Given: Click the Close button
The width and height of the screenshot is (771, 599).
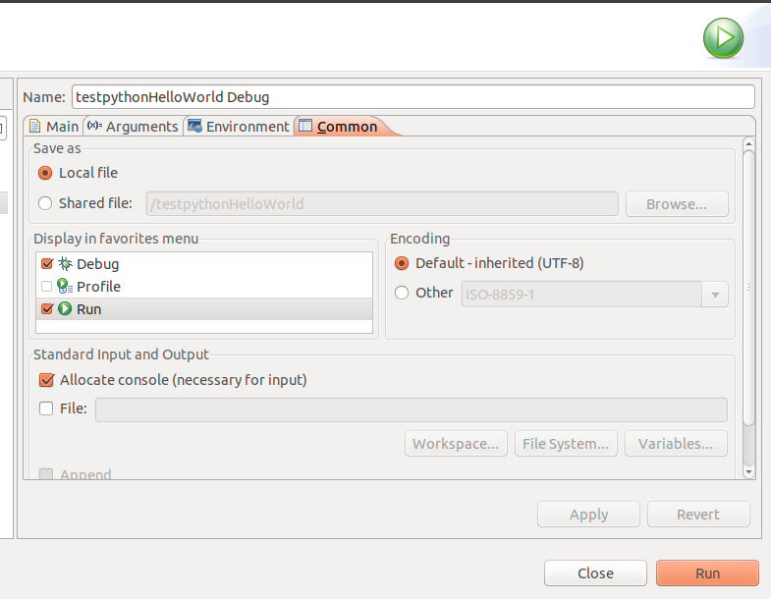Looking at the screenshot, I should 595,572.
